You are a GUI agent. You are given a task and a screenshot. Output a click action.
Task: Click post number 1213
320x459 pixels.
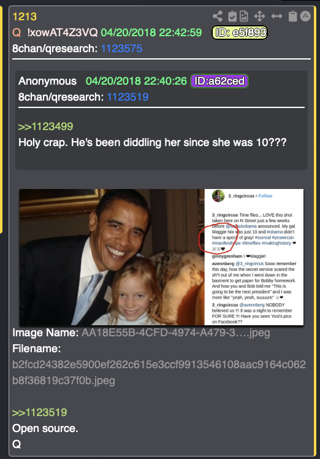(x=25, y=17)
